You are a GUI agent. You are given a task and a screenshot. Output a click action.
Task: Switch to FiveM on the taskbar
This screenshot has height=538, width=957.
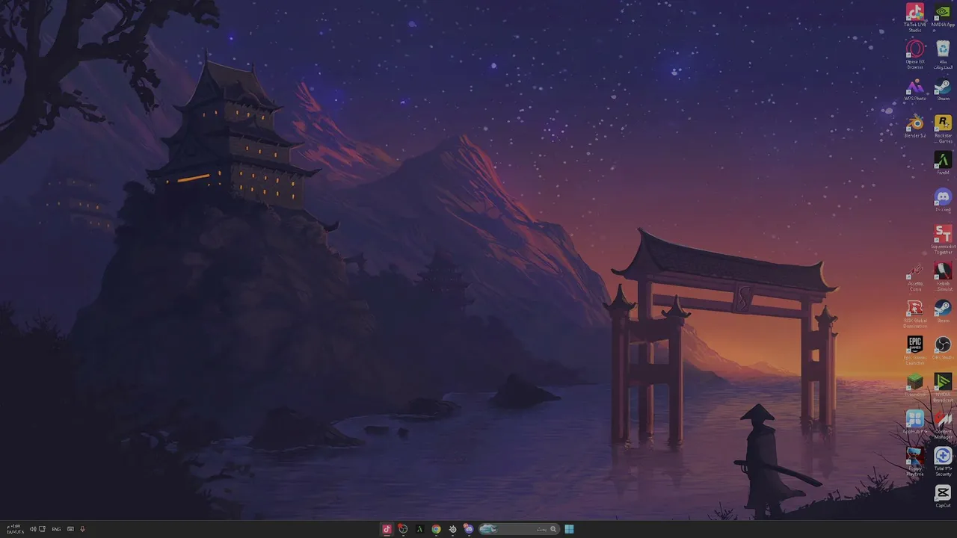[x=419, y=529]
